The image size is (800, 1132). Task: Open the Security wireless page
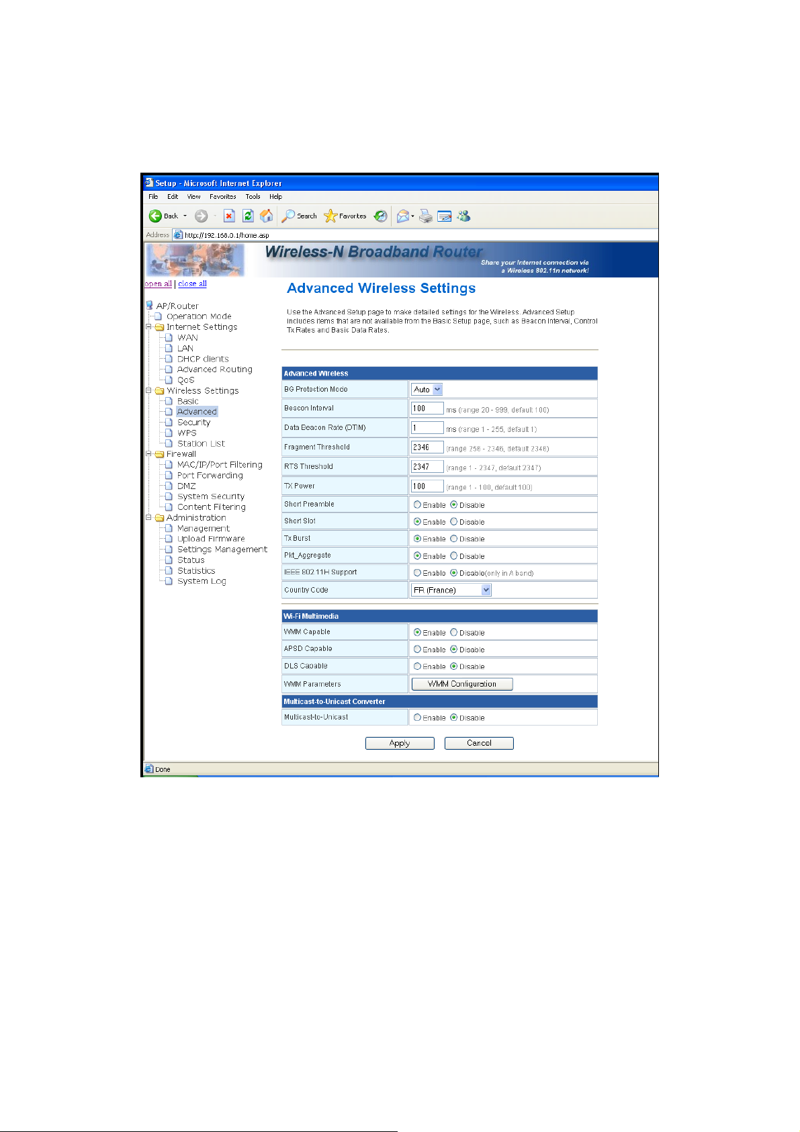click(193, 423)
